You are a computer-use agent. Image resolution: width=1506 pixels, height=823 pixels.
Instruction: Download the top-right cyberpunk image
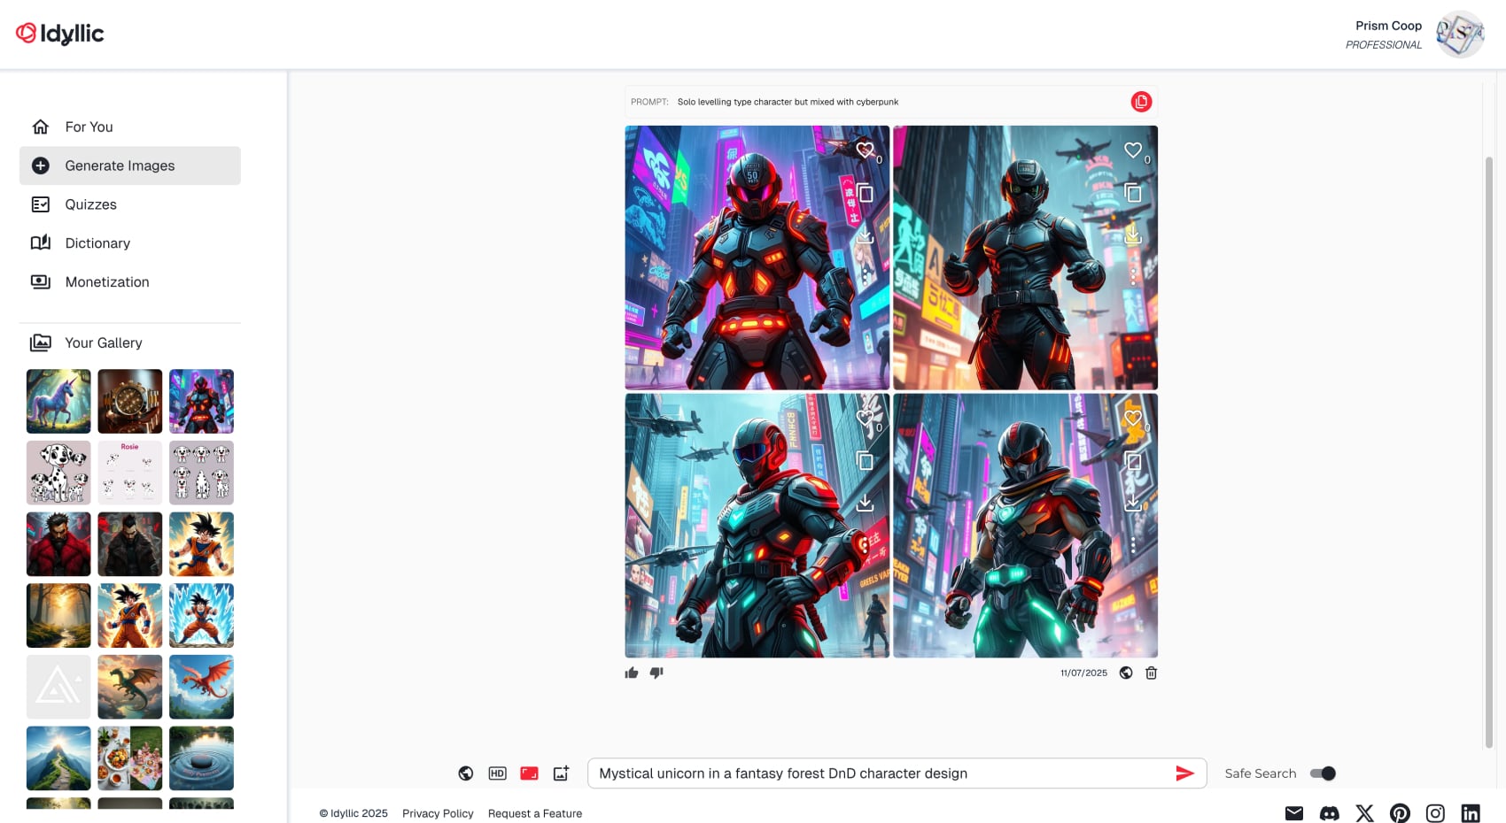(x=1133, y=235)
